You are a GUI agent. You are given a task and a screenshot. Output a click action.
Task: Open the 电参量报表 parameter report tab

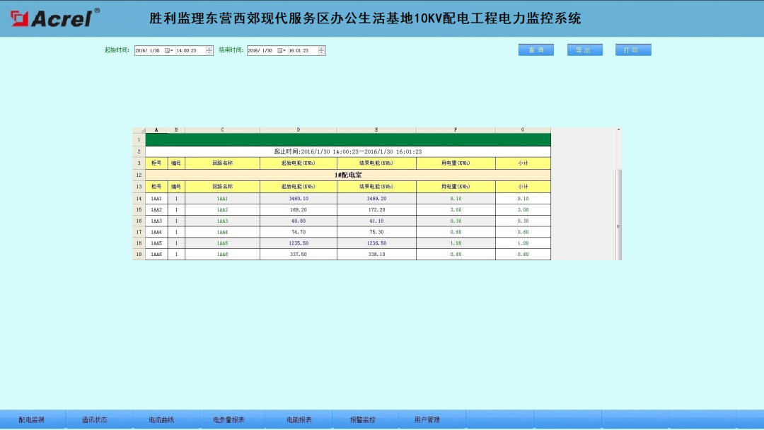pos(231,419)
